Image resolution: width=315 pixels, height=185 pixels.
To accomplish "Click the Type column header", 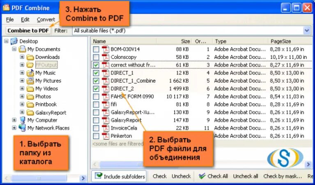I will (241, 41).
